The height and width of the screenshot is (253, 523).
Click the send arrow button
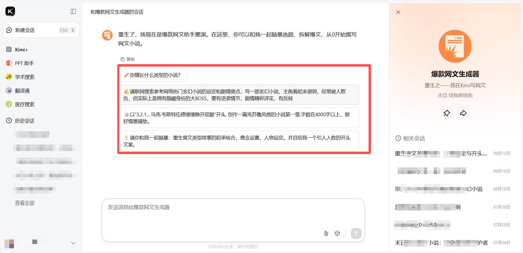(356, 233)
